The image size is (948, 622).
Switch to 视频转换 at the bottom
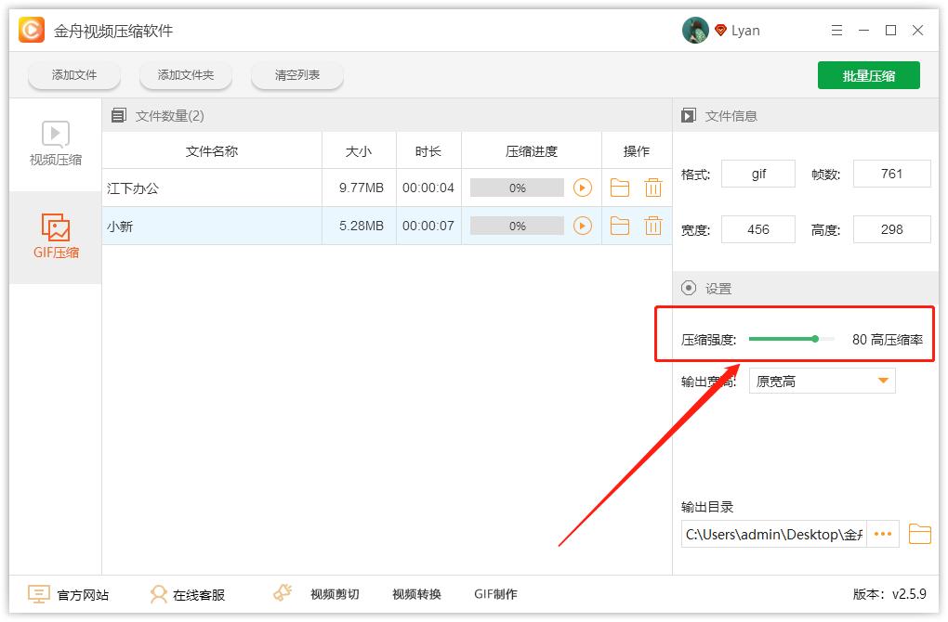pyautogui.click(x=415, y=594)
